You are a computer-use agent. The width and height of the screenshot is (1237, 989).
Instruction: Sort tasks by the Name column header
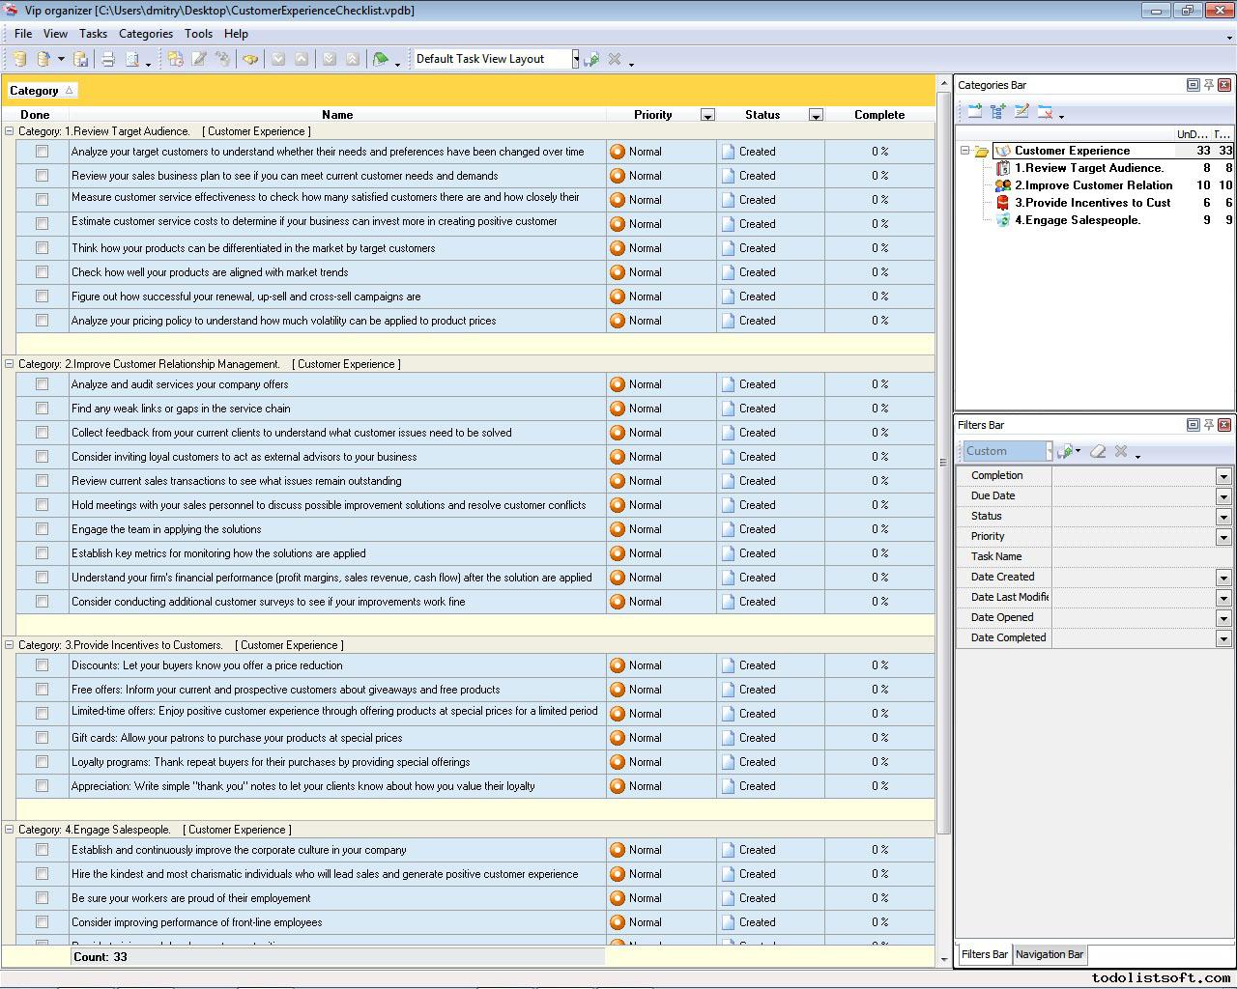click(336, 114)
